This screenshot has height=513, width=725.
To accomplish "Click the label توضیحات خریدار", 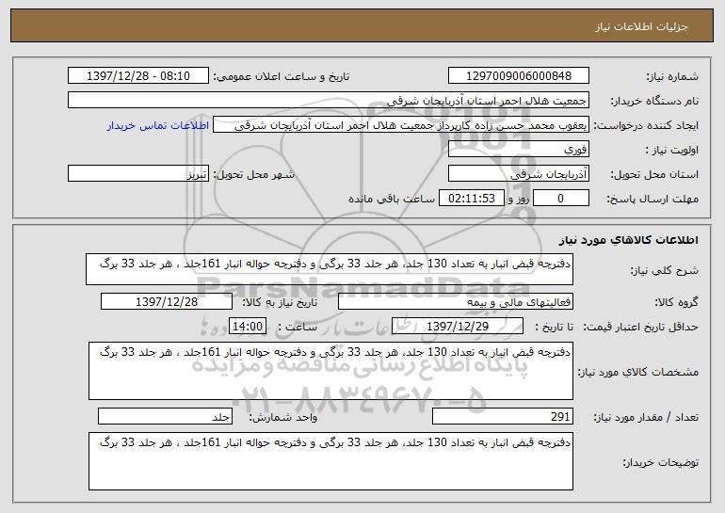I will coord(660,462).
